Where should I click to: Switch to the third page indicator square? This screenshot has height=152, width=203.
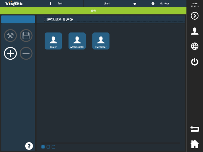(x=53, y=147)
